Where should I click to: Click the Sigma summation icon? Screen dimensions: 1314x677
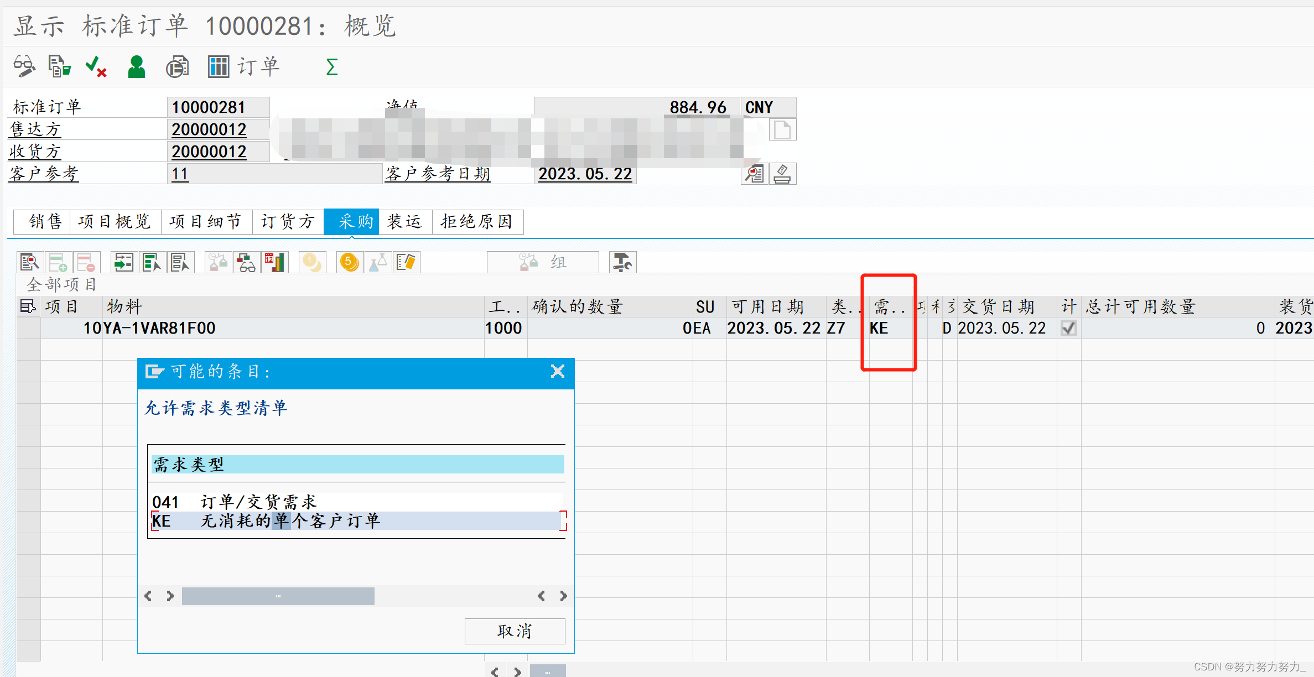click(x=331, y=67)
